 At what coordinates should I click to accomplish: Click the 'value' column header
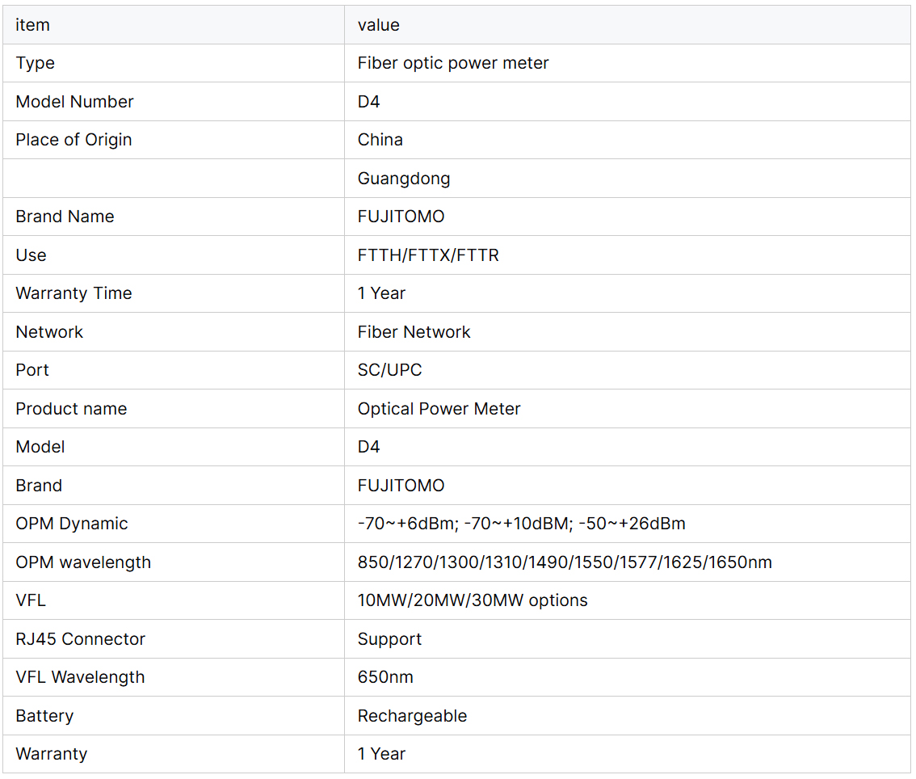378,25
